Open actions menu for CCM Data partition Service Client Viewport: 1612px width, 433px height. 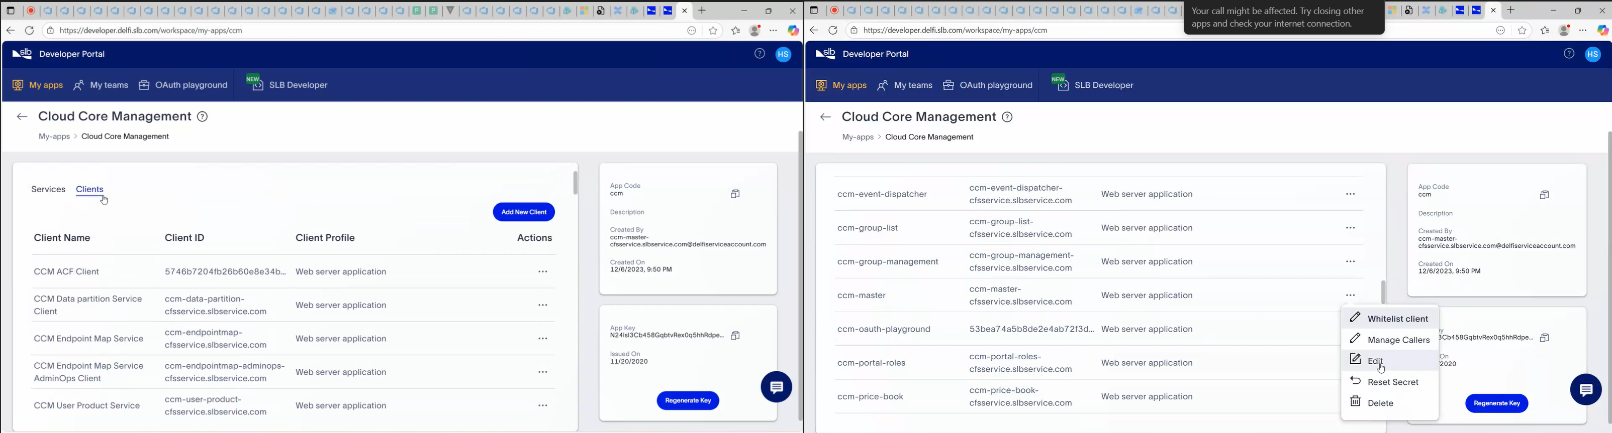click(543, 306)
